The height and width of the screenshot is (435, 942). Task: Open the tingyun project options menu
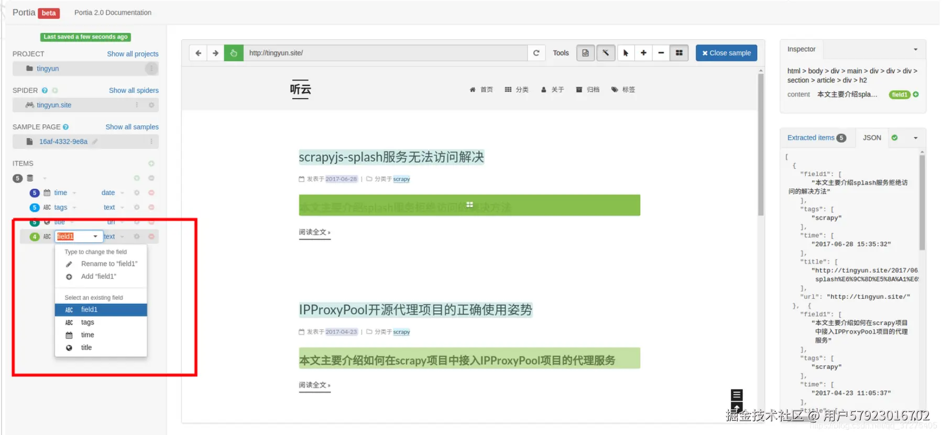(151, 69)
